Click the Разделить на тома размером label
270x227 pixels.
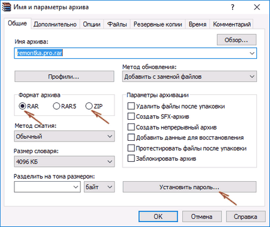(54, 176)
